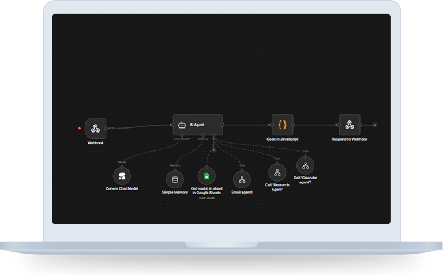The image size is (443, 279).
Task: Open the AI Agent node
Action: coord(197,125)
